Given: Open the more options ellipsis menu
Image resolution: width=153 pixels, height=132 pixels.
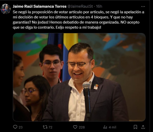Looking at the screenshot, I should click(143, 7).
